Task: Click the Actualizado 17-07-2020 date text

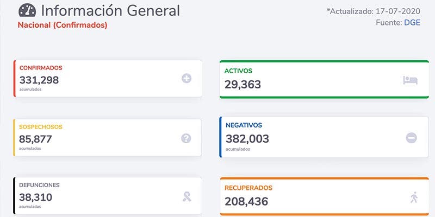Action: tap(373, 11)
